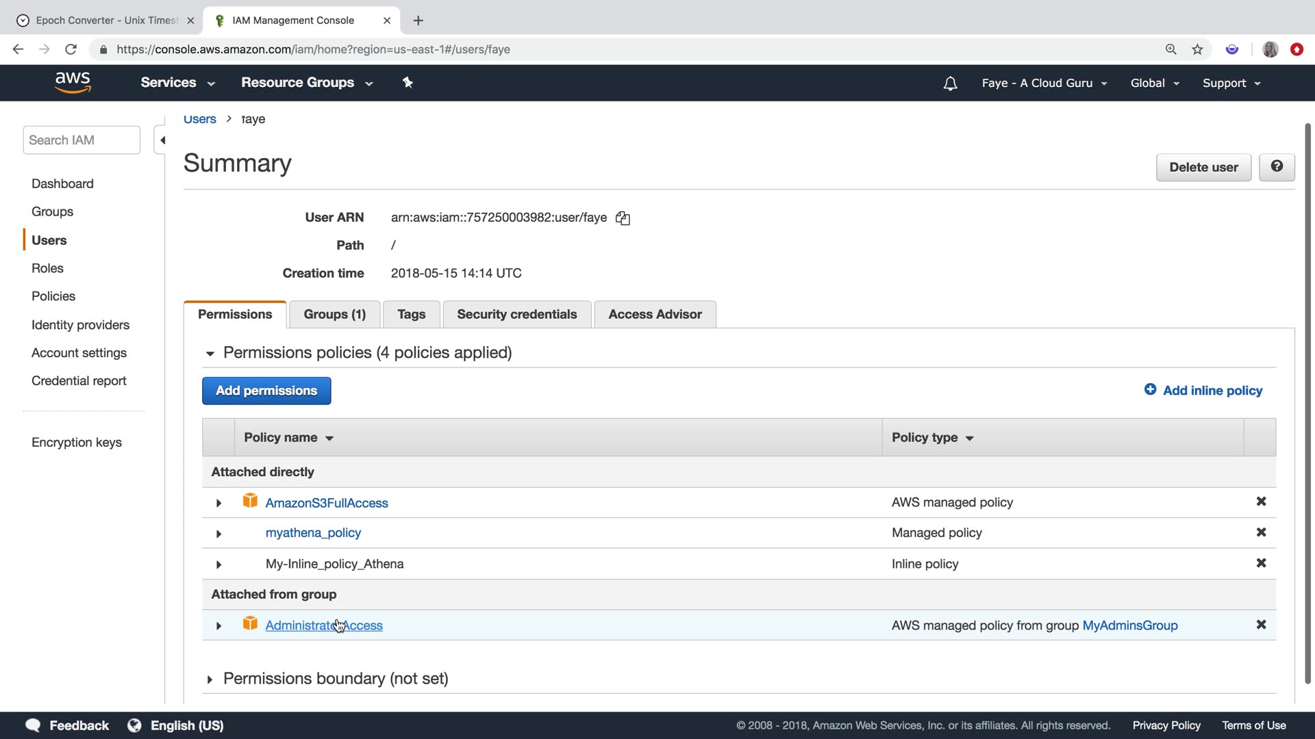The height and width of the screenshot is (739, 1315).
Task: Detach myathena_policy using its X icon
Action: (x=1261, y=532)
